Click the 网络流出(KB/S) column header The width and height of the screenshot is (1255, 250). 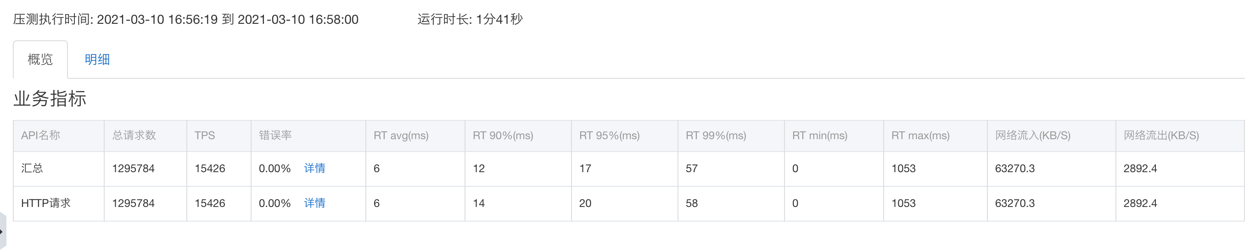click(x=1161, y=135)
